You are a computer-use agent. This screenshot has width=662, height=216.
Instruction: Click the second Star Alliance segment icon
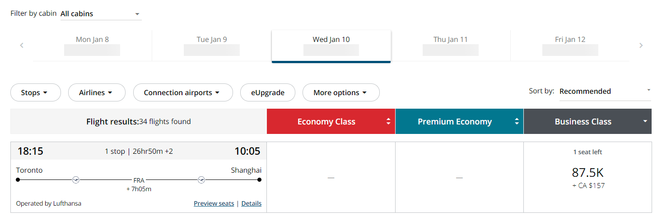tap(201, 180)
